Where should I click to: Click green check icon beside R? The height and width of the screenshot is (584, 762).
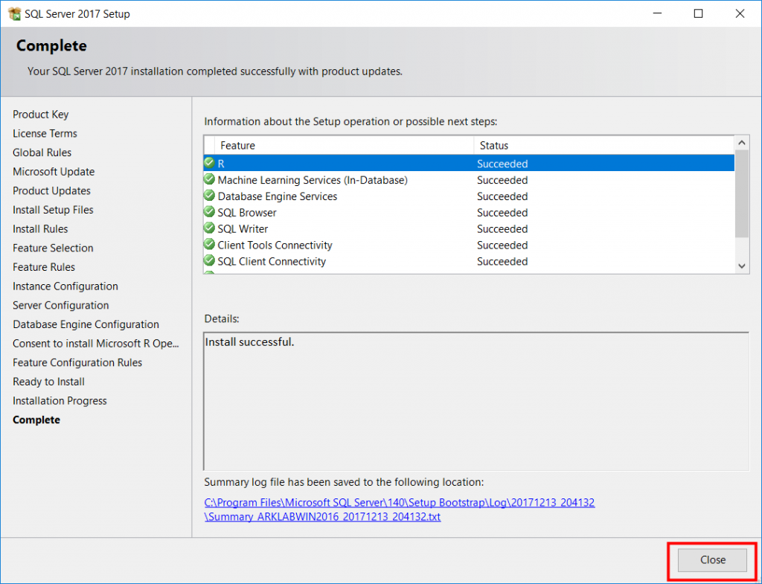(209, 163)
